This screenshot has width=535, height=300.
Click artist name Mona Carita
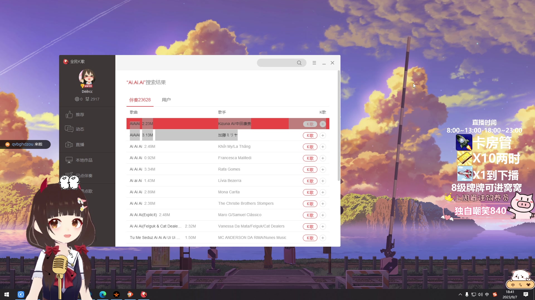pos(229,192)
